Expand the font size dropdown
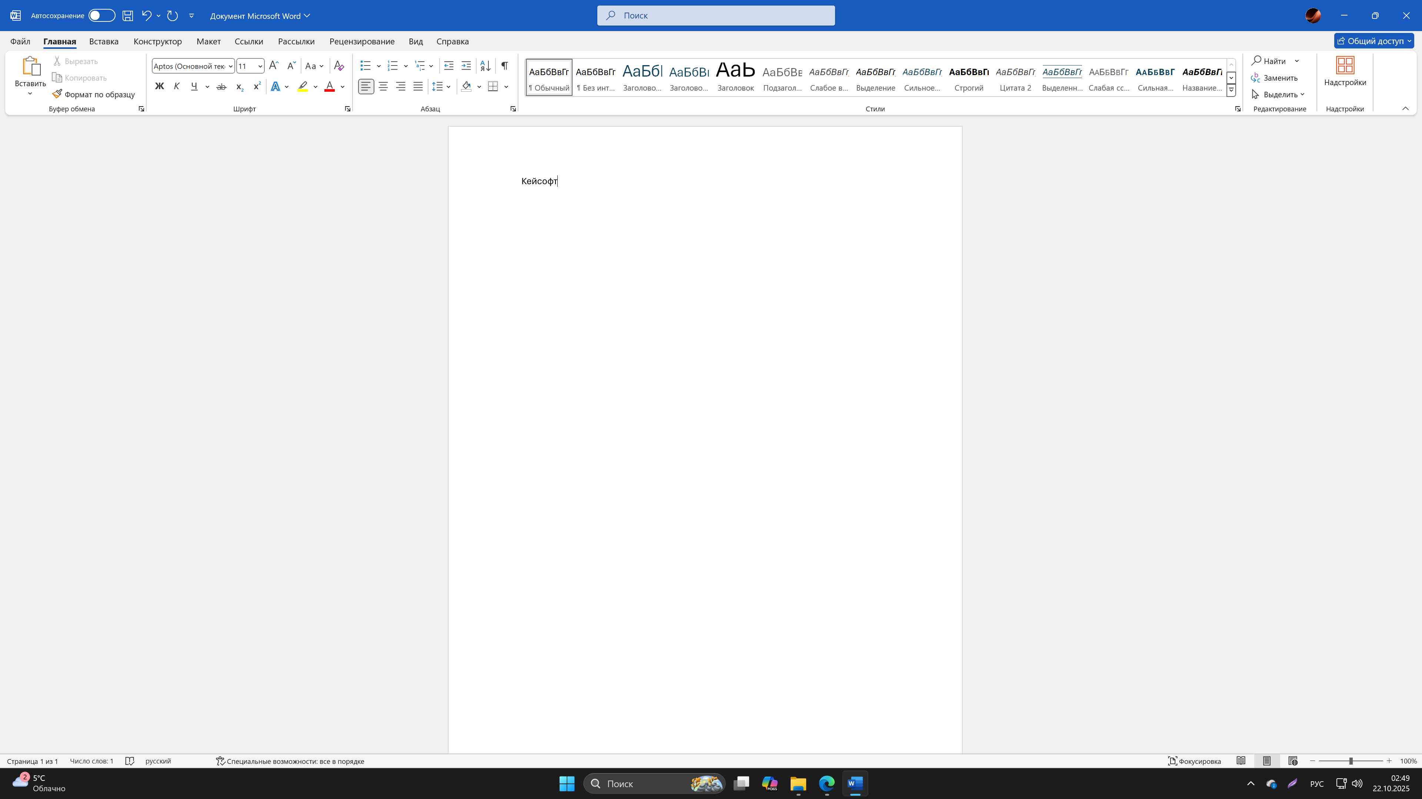1422x799 pixels. (x=260, y=66)
